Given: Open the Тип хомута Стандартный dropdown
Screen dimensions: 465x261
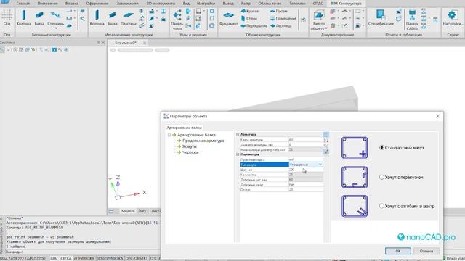Looking at the screenshot, I should click(x=320, y=165).
